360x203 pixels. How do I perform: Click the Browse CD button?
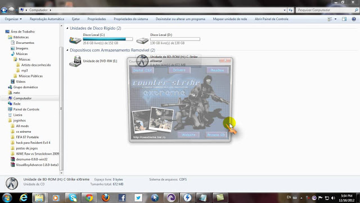click(x=216, y=135)
